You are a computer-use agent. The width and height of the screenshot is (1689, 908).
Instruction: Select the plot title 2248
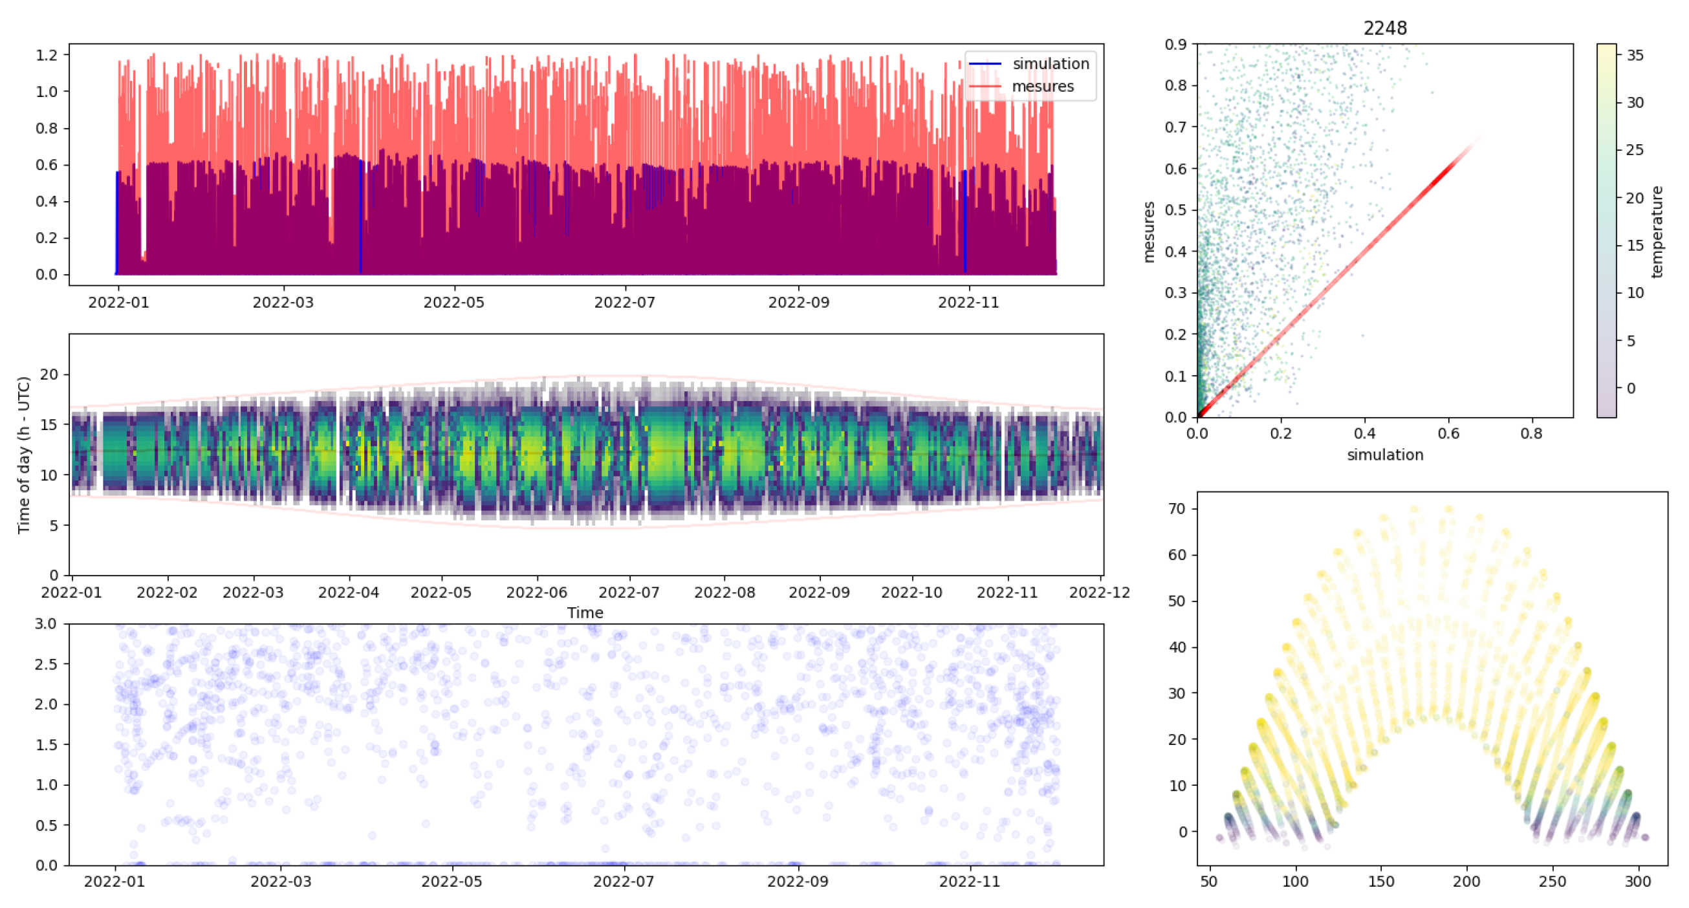coord(1386,29)
